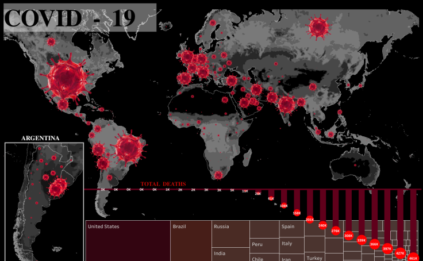Click the India treemap cell
The image size is (423, 261).
pos(230,255)
